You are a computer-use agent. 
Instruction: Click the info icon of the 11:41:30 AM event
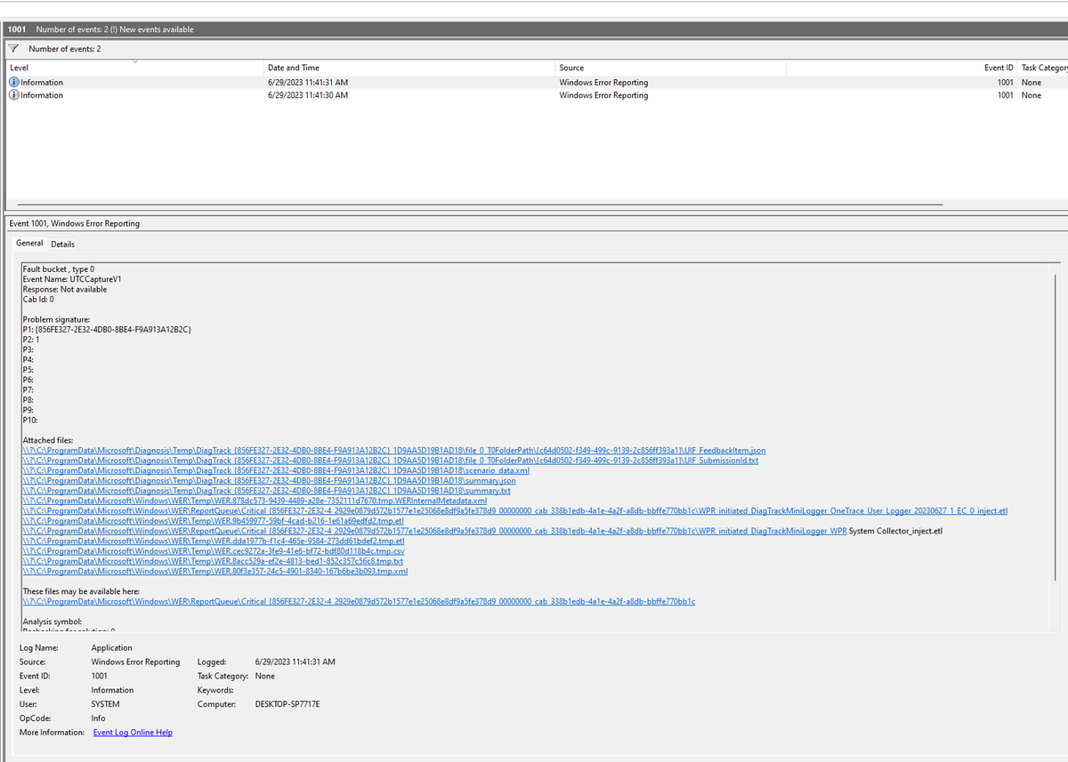pyautogui.click(x=14, y=95)
